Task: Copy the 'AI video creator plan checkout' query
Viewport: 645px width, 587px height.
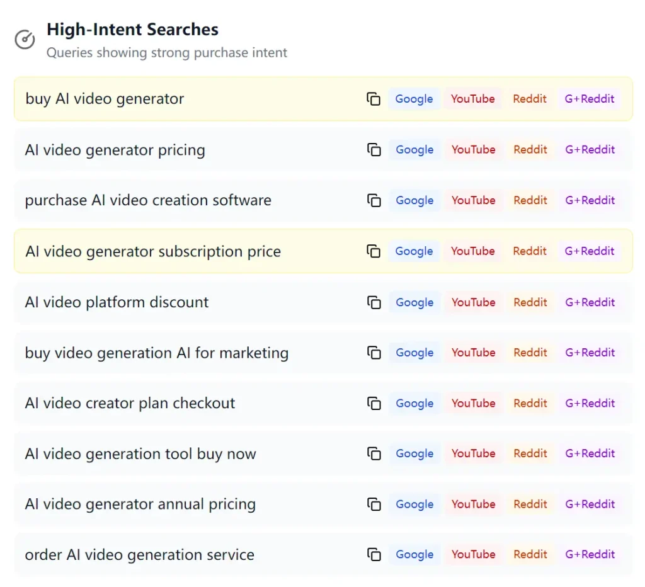Action: pos(374,403)
